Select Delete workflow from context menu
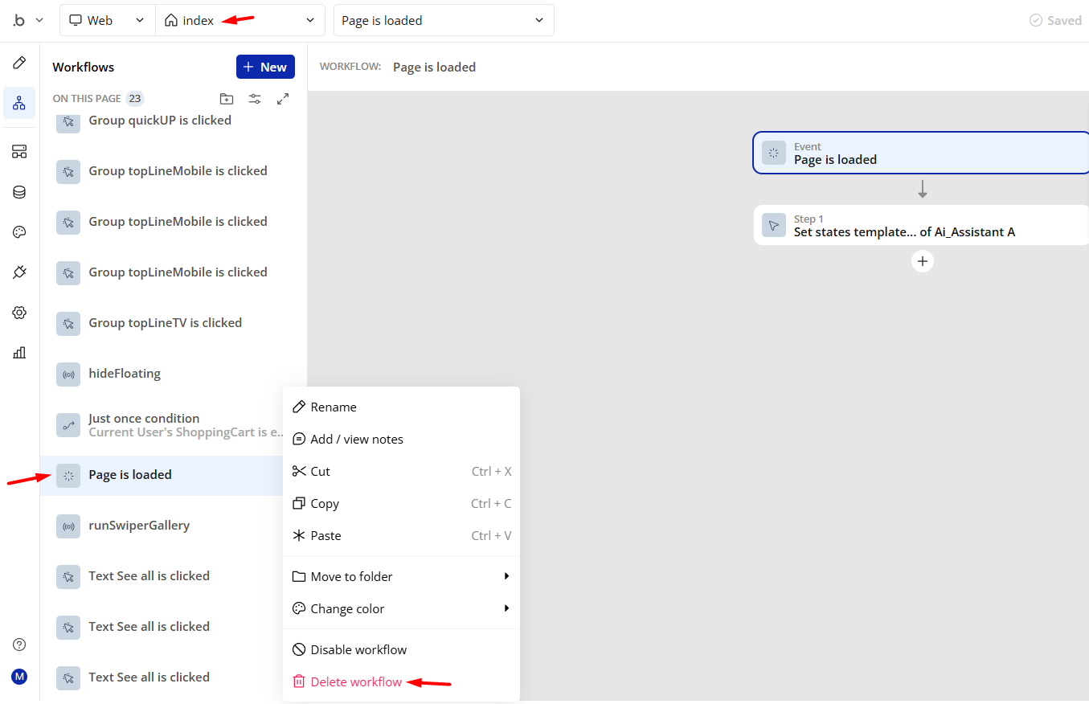1089x704 pixels. pyautogui.click(x=355, y=681)
